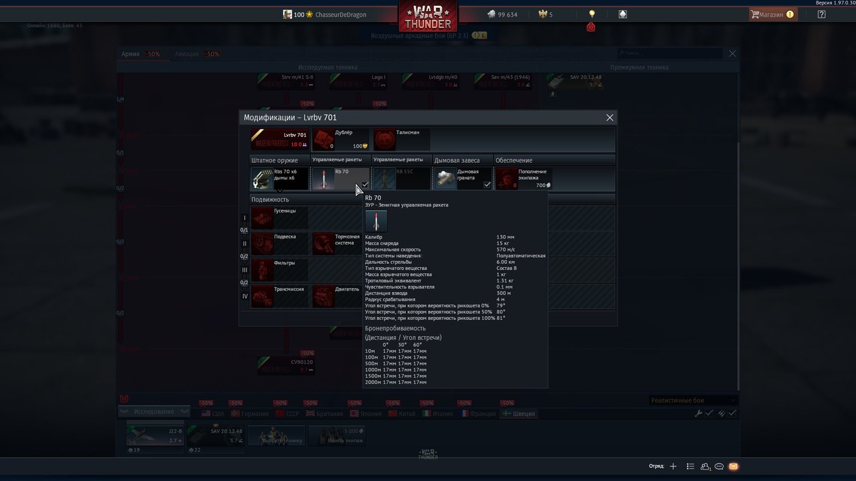Switch to the Авиация tab
Screen dimensions: 856x481
[x=198, y=54]
